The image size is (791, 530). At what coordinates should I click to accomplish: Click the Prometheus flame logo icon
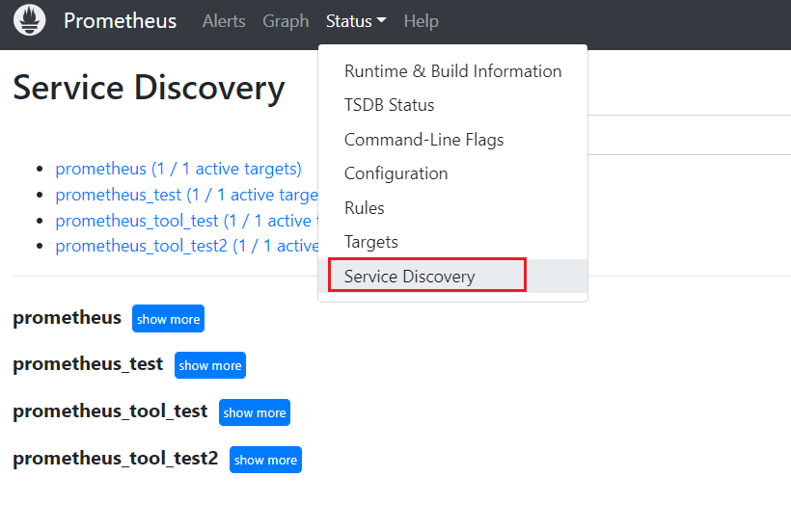tap(29, 20)
